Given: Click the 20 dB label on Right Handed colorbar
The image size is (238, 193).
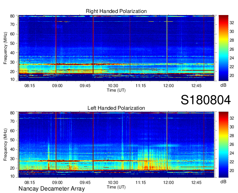Looking at the screenshot, I should (232, 76).
